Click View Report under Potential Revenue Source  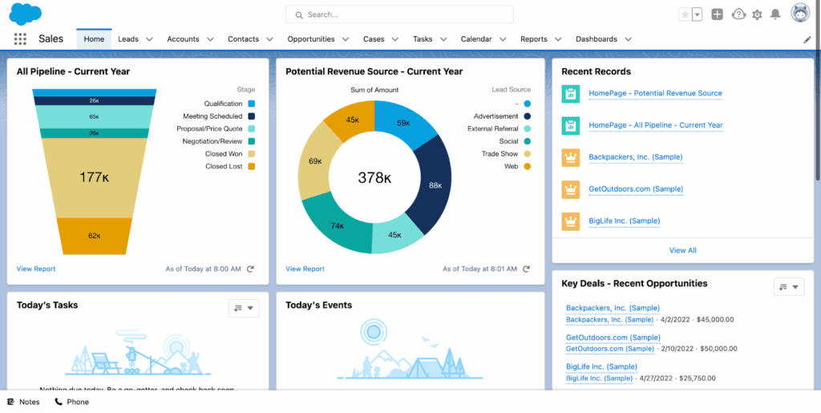[x=305, y=269]
